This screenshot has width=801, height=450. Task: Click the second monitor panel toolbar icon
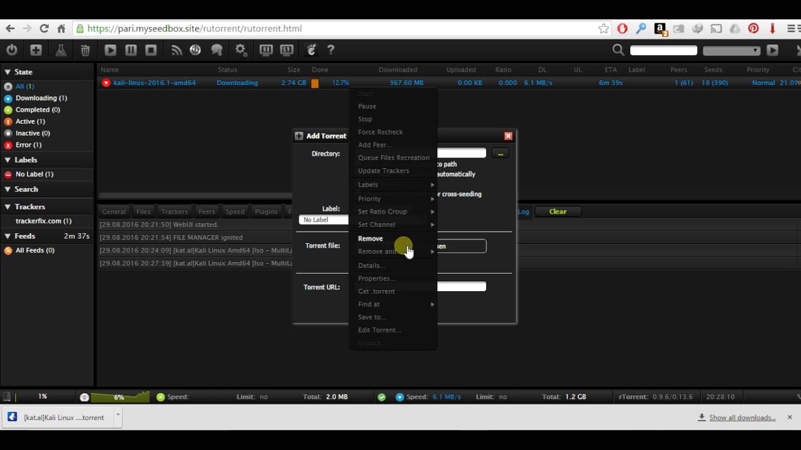click(x=287, y=50)
